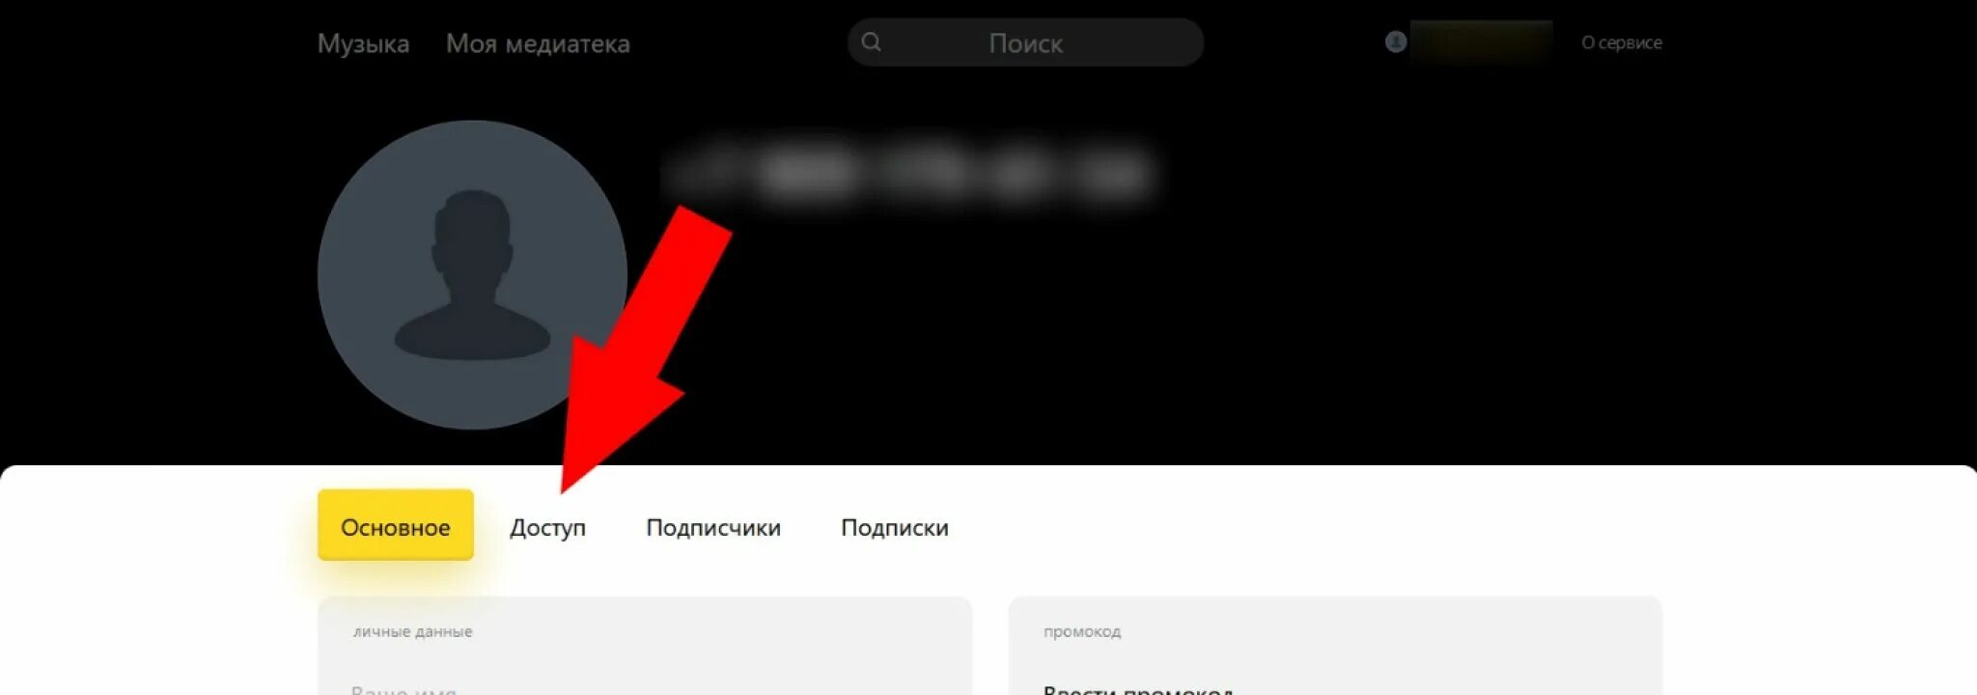This screenshot has width=1977, height=695.
Task: Go to Моя медиатека
Action: pyautogui.click(x=538, y=43)
